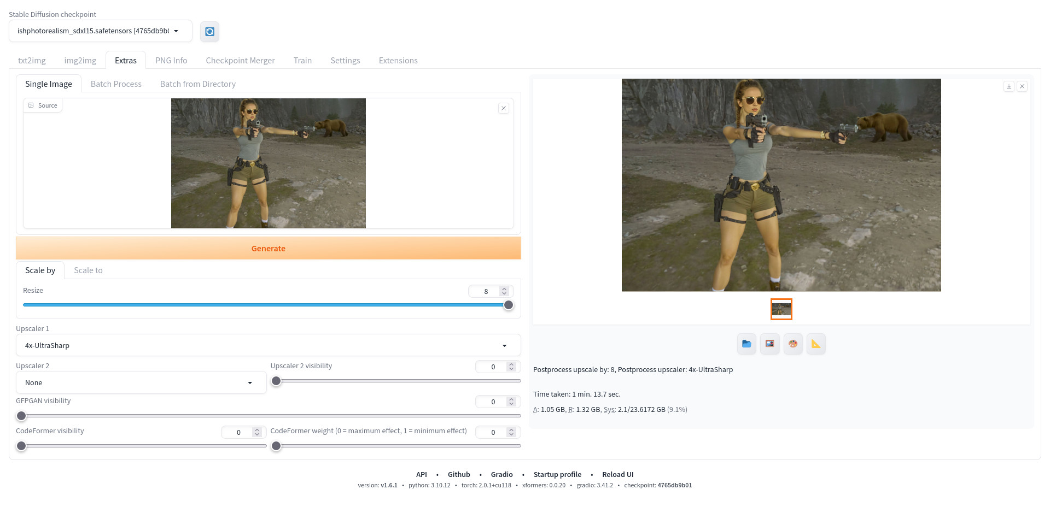The width and height of the screenshot is (1050, 507).
Task: Click the source image preview
Action: click(x=268, y=163)
